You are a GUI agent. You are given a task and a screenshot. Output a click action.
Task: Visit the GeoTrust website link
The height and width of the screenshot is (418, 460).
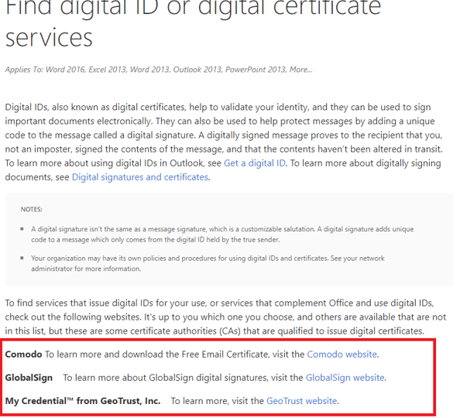coord(301,401)
